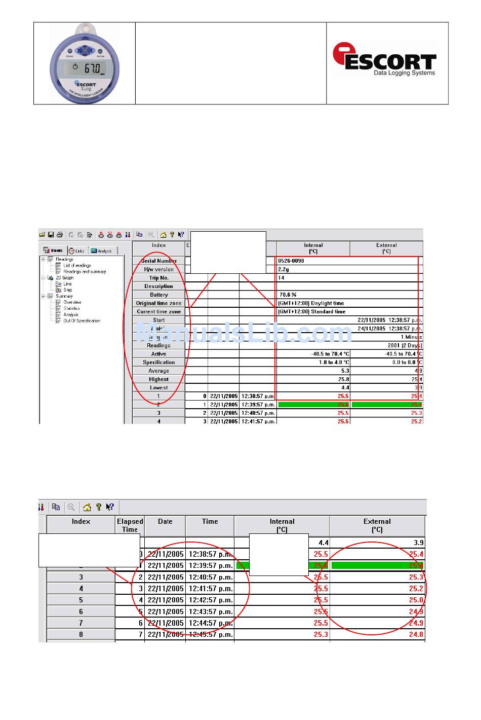Click the yellow Help question mark in upper screenshot

coord(172,235)
